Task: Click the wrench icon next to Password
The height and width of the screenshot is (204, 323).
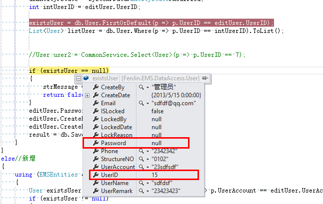Action: tap(95, 143)
